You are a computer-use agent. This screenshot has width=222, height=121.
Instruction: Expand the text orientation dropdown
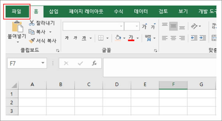click(200, 26)
